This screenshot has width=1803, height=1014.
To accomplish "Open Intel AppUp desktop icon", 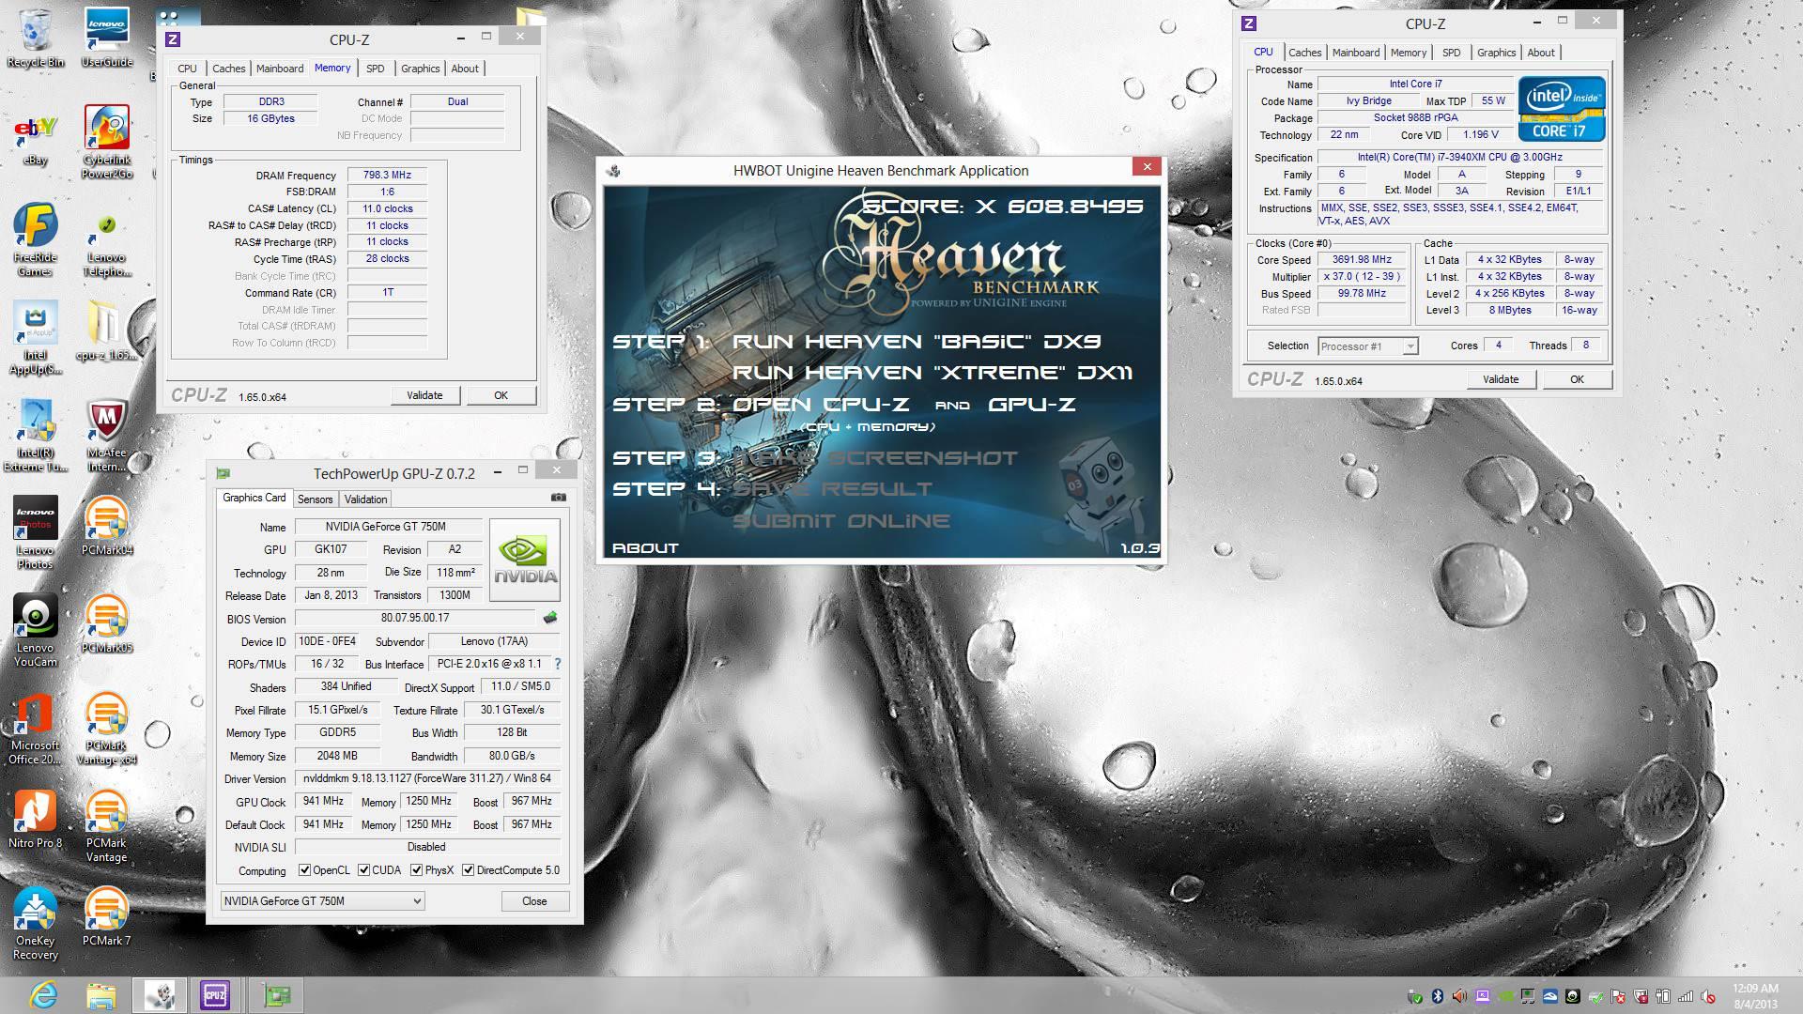I will pyautogui.click(x=35, y=338).
